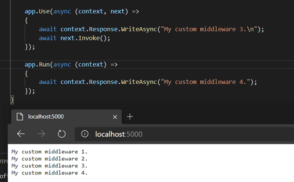Click the highlighted closing brace of the method

[x=12, y=100]
